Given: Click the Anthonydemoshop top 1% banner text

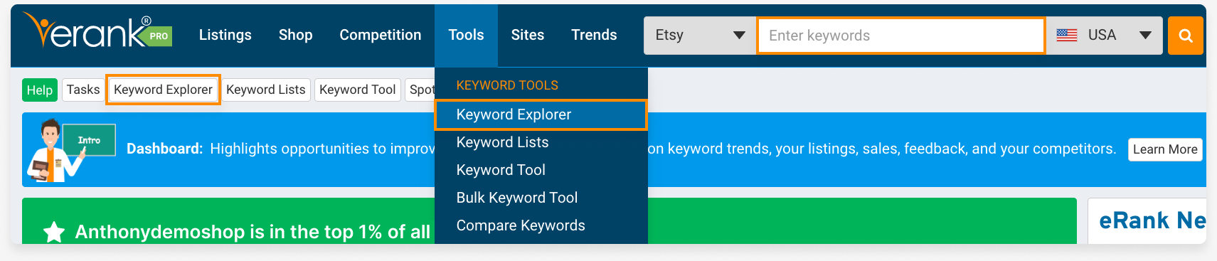Looking at the screenshot, I should pyautogui.click(x=253, y=232).
